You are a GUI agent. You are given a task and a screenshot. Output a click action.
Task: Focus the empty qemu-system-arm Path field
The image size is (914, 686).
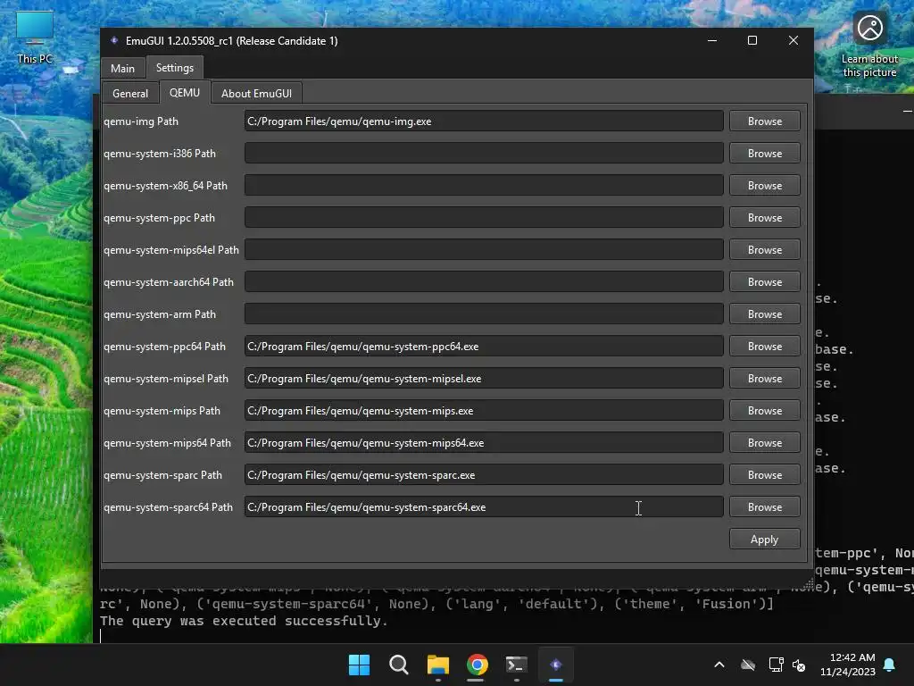[x=484, y=314]
